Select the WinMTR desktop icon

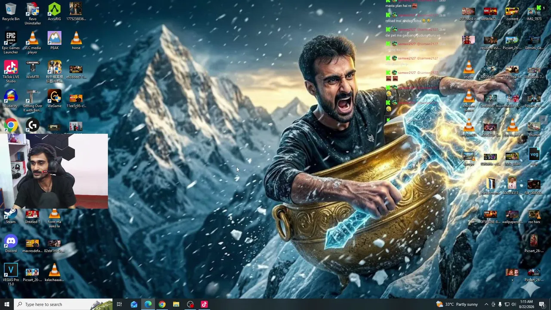(32, 70)
